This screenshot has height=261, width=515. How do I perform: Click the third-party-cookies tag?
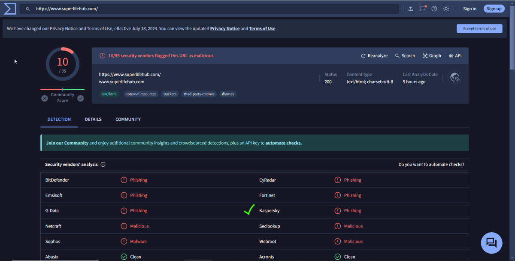coord(199,94)
